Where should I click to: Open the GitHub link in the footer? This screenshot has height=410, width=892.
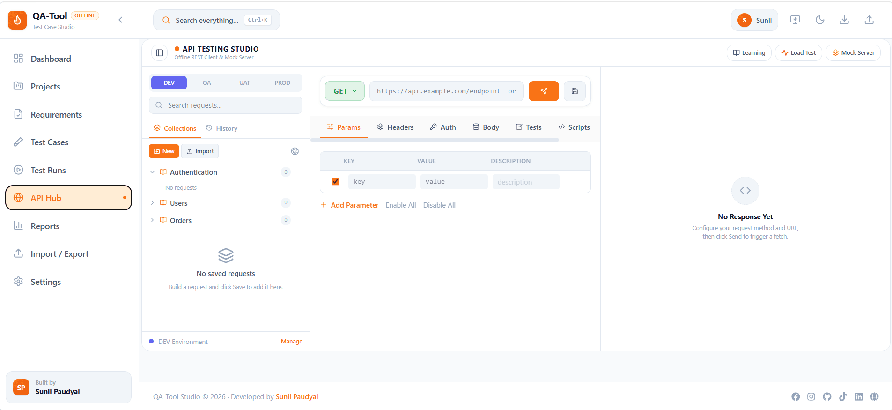[x=827, y=396]
